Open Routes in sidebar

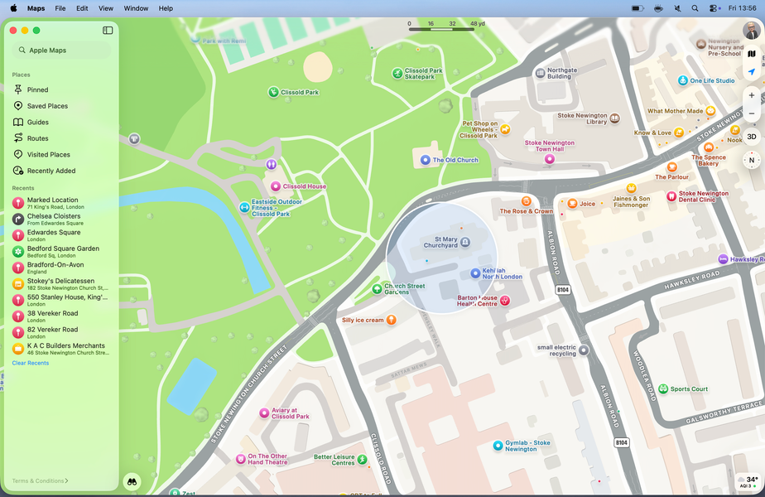(x=61, y=138)
